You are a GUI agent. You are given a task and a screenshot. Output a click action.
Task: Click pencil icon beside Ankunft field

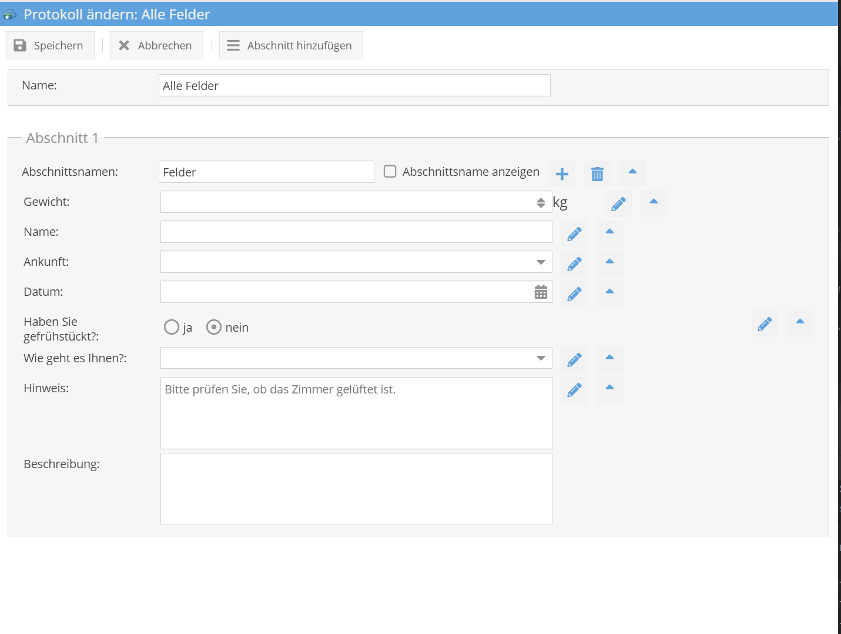(574, 264)
